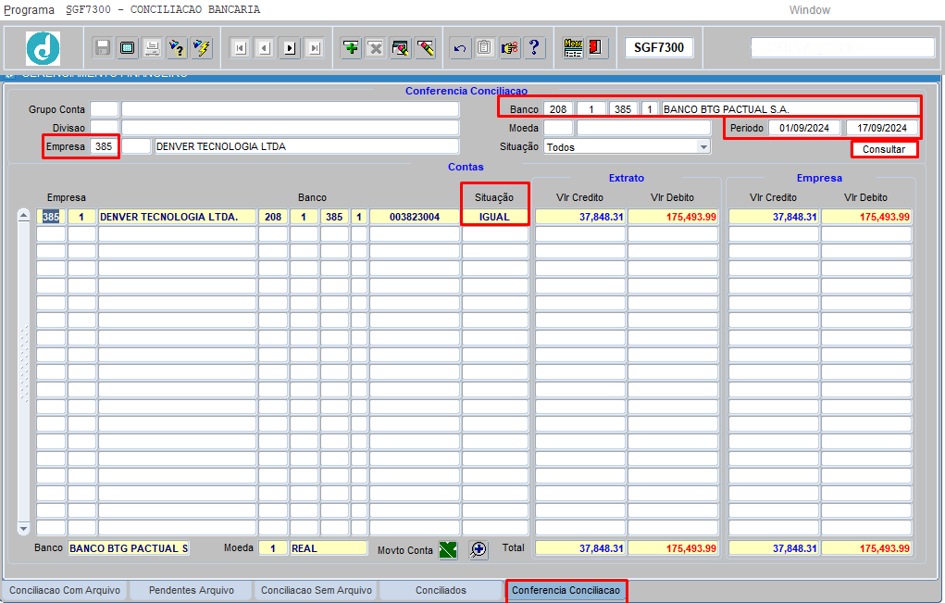Click the Denver 'd' logo
Screen dimensions: 945x603
tap(43, 49)
